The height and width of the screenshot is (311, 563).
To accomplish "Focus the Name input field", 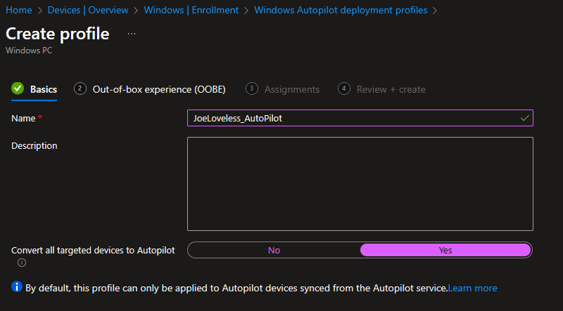I will pyautogui.click(x=360, y=118).
